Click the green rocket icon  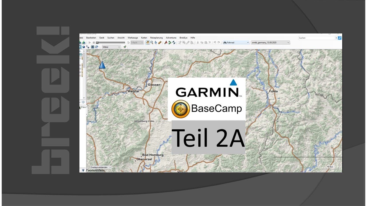[x=125, y=47]
